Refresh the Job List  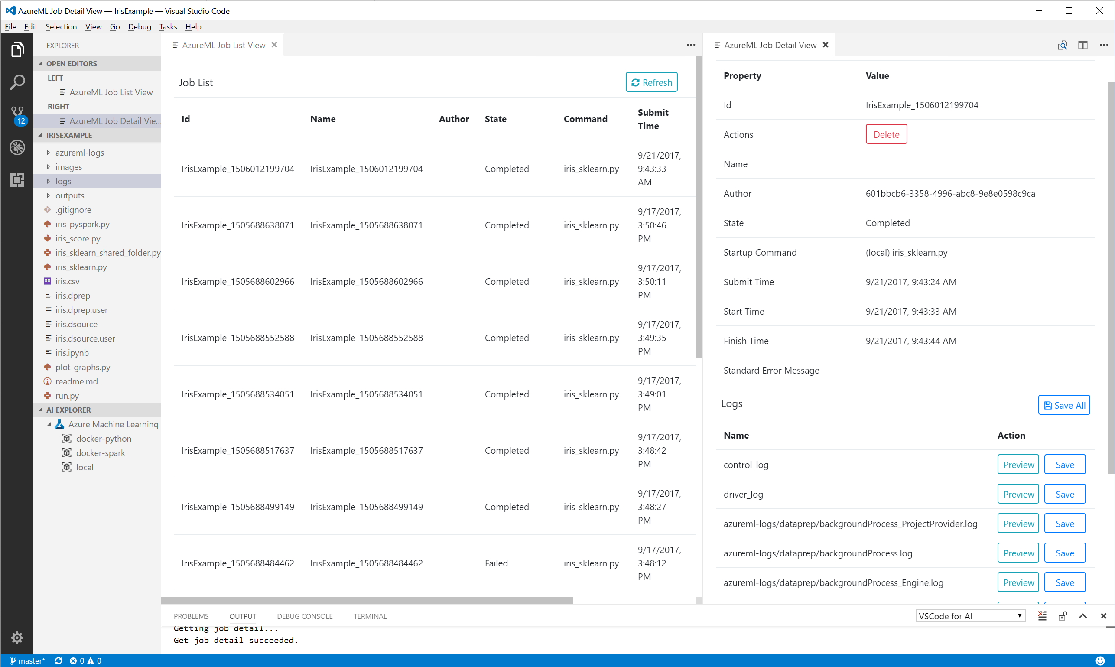(x=651, y=82)
